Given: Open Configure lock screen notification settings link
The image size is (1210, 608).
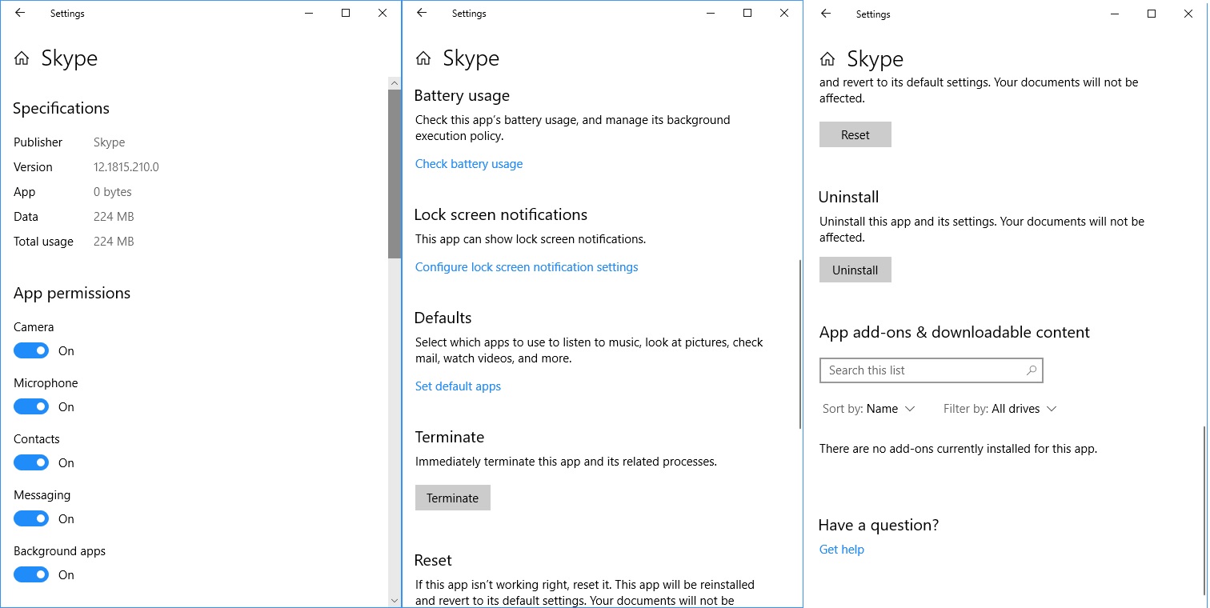Looking at the screenshot, I should pos(527,267).
